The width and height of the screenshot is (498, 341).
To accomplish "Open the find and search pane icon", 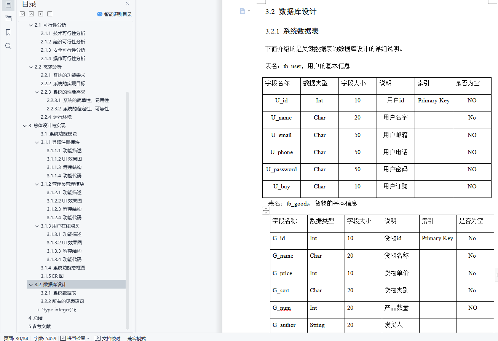I will (8, 46).
